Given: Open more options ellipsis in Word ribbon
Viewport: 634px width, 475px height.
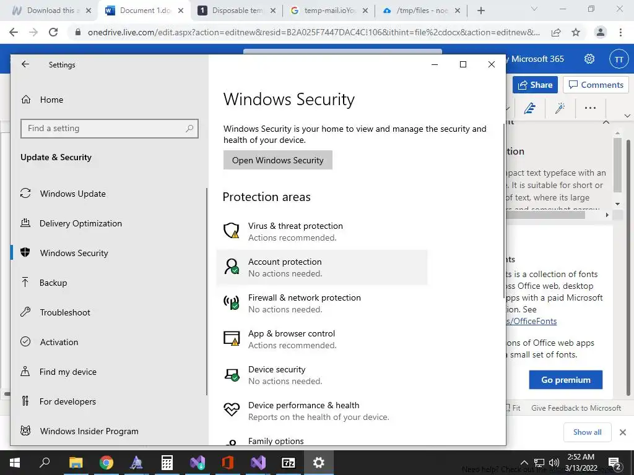Looking at the screenshot, I should (x=590, y=108).
